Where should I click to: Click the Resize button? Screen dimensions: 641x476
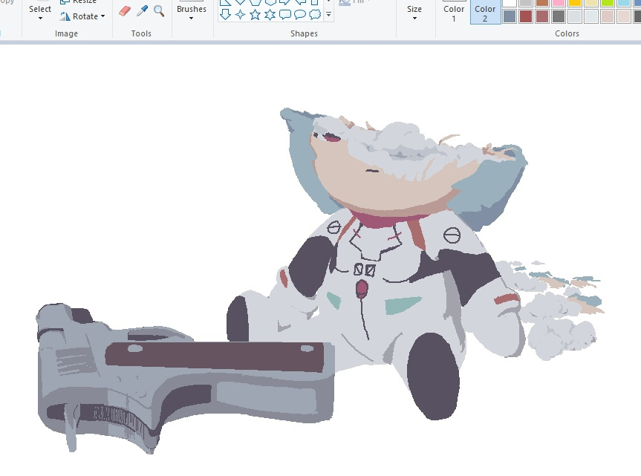tap(79, 1)
